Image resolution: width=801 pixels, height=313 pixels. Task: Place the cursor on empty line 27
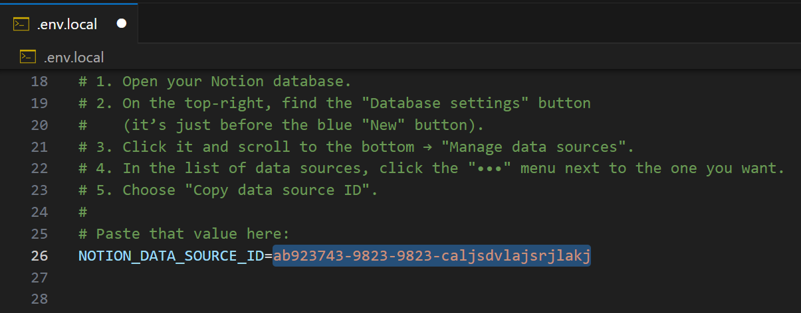click(266, 277)
